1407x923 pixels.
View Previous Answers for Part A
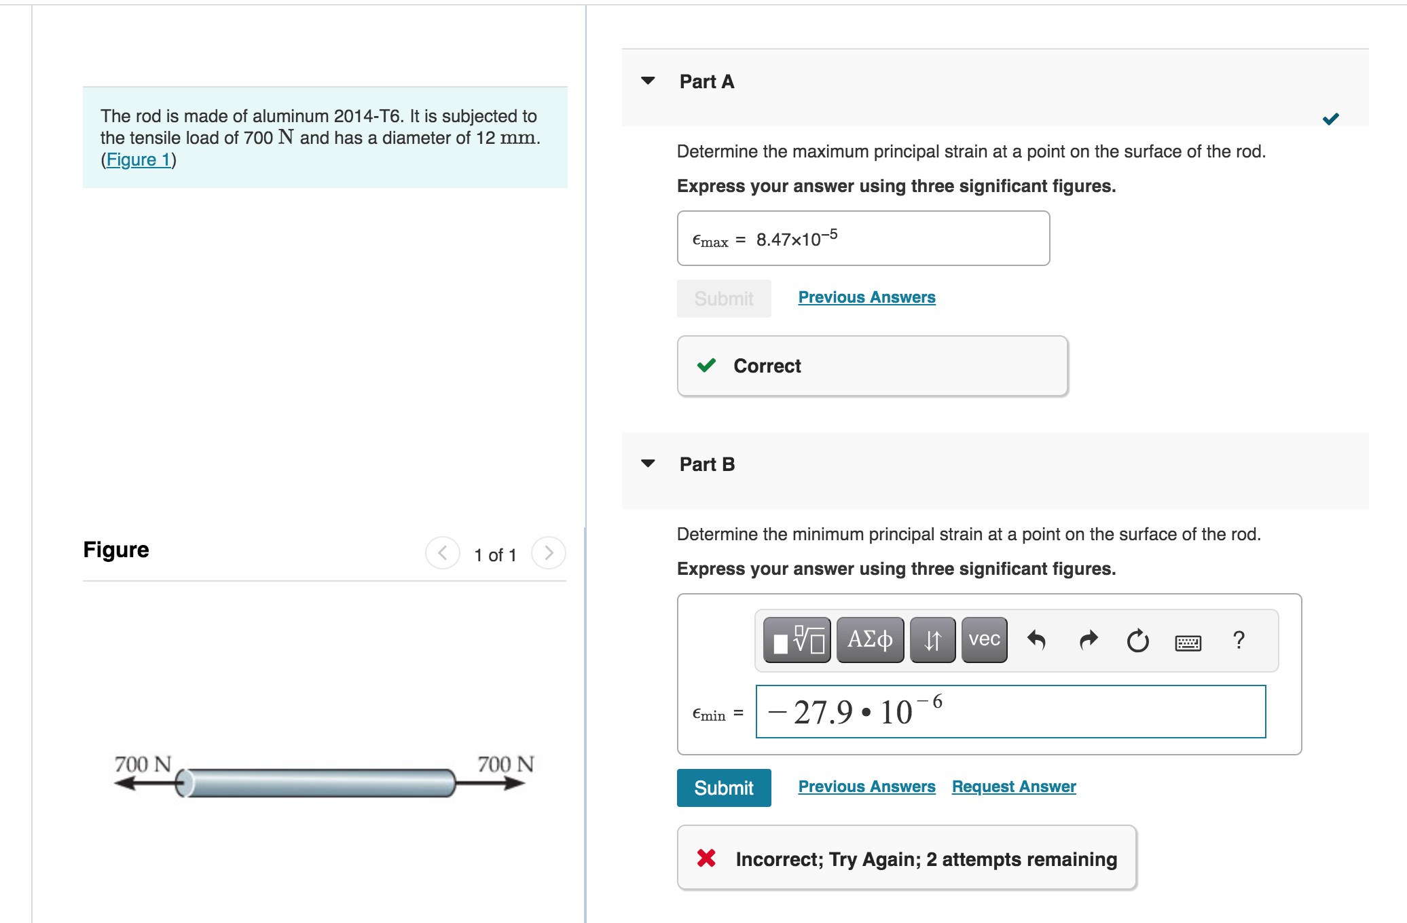pyautogui.click(x=866, y=297)
